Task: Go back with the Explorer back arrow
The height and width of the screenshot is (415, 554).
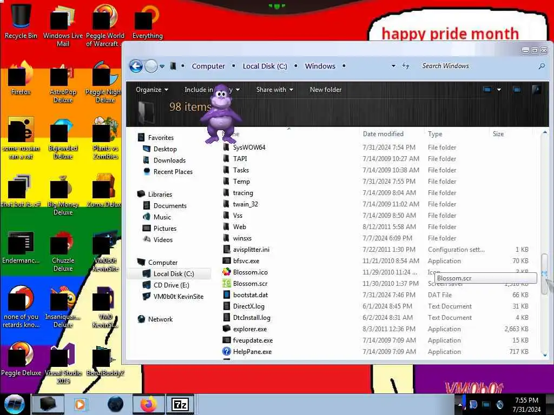Action: click(x=136, y=66)
